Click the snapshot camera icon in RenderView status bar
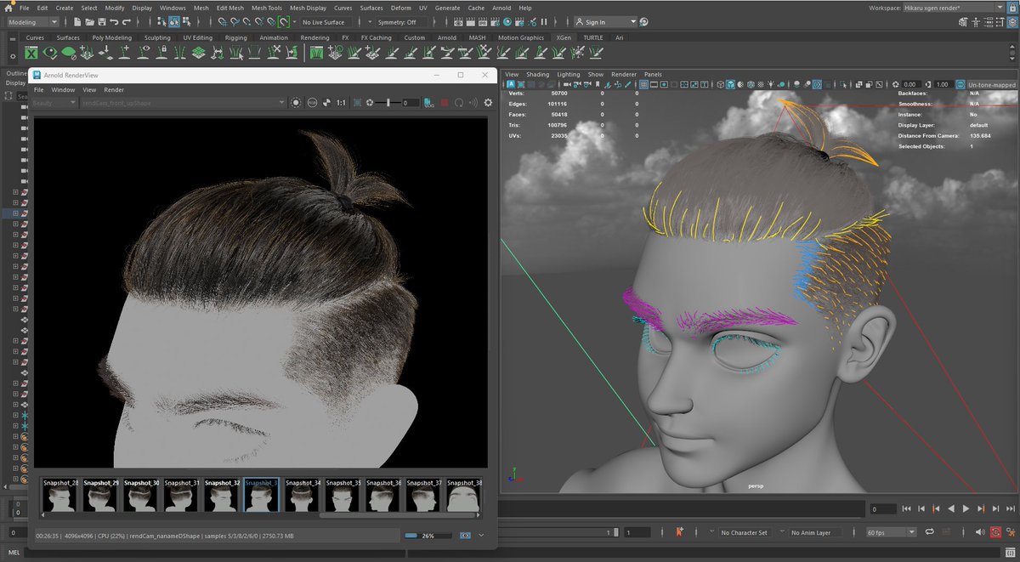Screen dimensions: 1020x562 click(x=465, y=536)
